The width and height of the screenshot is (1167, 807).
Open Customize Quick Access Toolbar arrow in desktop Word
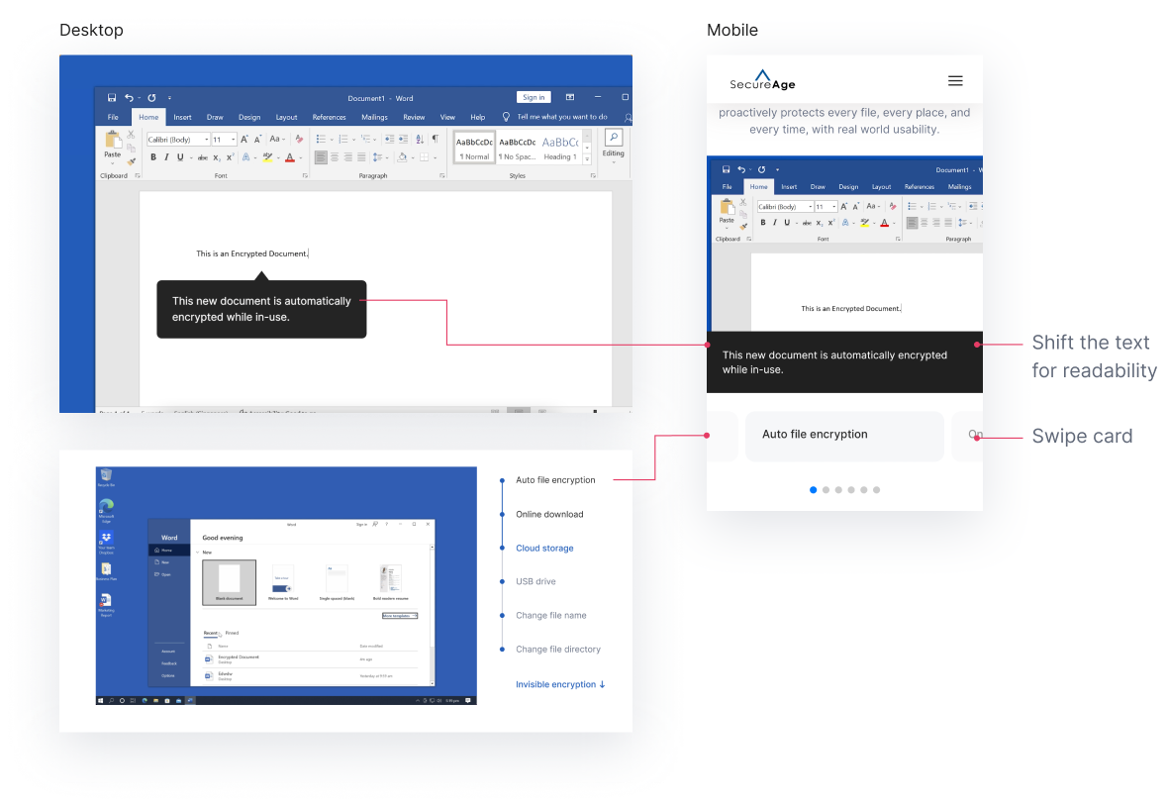pyautogui.click(x=169, y=97)
